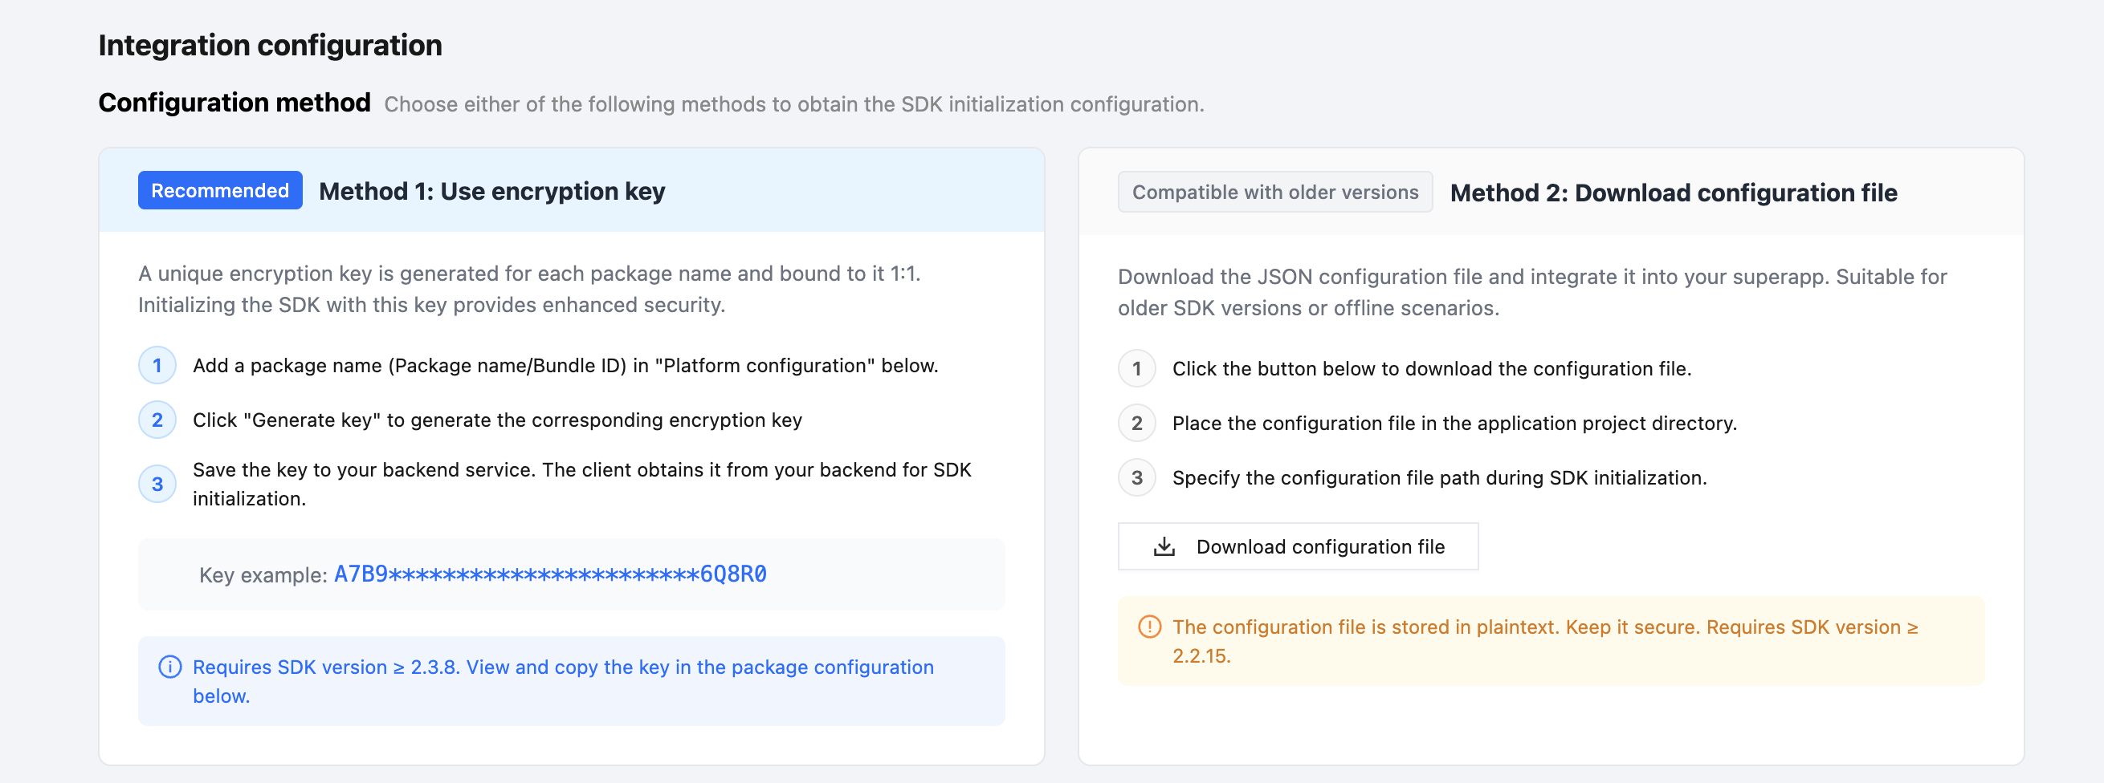Click the "Add a package name" step text
The image size is (2104, 783).
(565, 365)
